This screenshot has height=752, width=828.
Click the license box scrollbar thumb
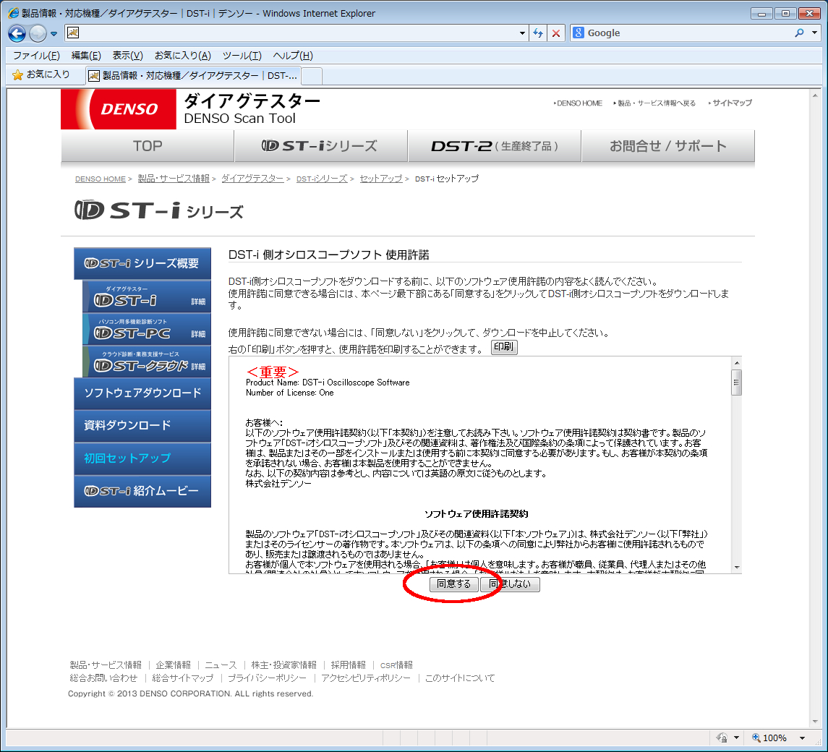737,383
